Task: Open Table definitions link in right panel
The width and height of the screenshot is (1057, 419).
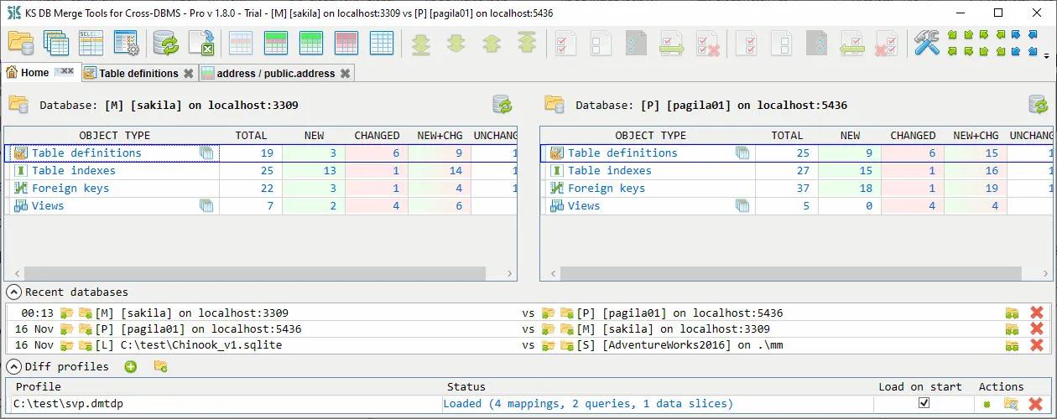Action: (622, 153)
